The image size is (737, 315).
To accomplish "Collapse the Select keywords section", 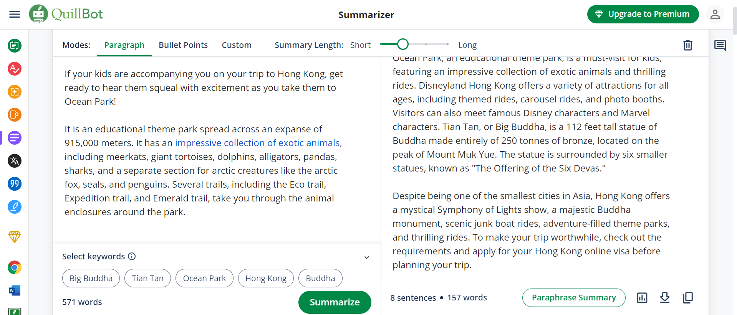I will pyautogui.click(x=367, y=257).
